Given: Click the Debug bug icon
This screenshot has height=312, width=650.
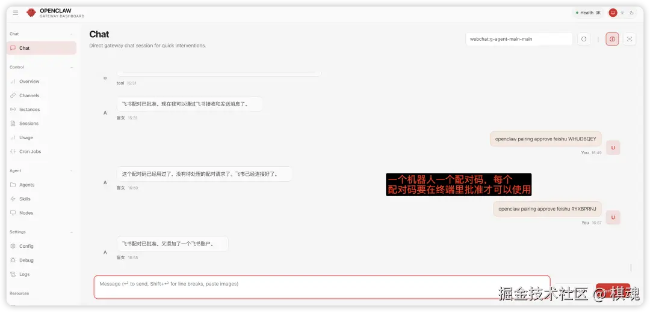Looking at the screenshot, I should tap(13, 260).
